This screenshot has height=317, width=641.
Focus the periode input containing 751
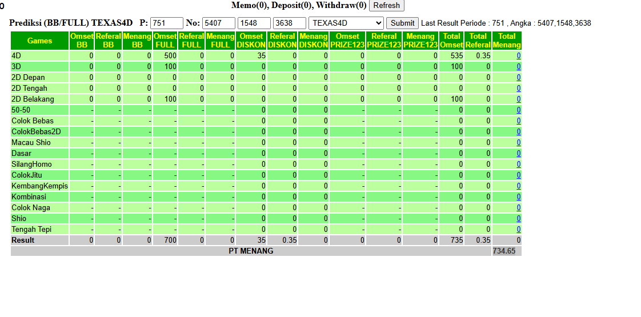coord(167,23)
